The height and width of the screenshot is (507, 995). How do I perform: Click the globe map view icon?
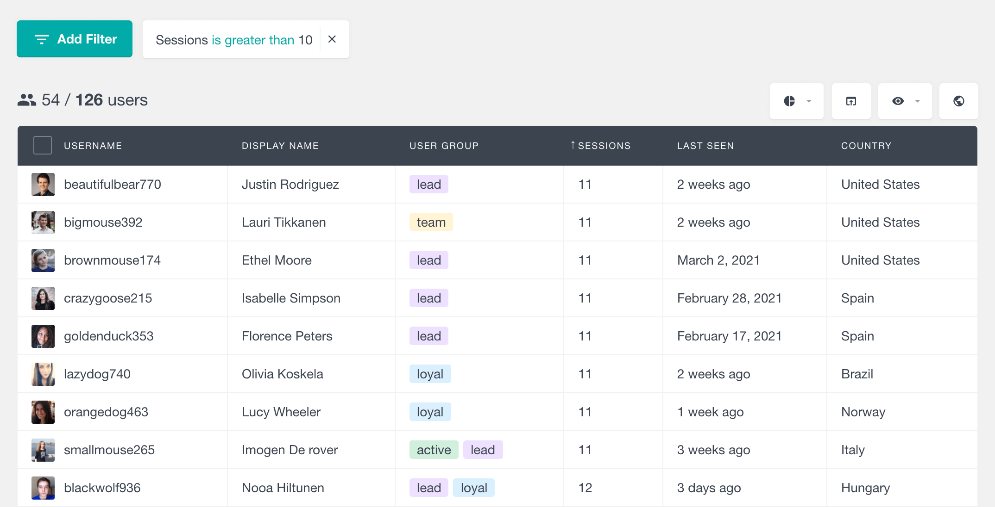tap(959, 101)
